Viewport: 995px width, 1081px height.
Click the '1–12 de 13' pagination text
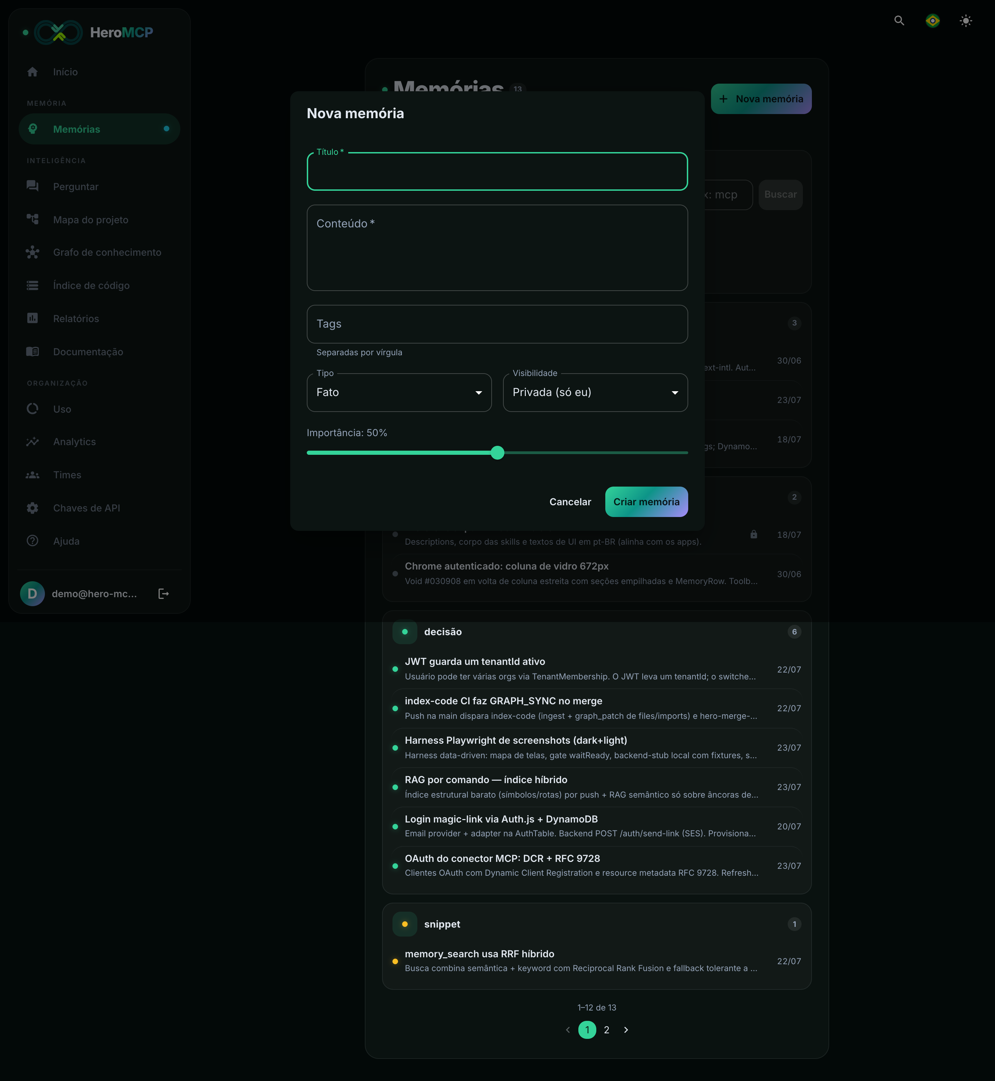click(x=597, y=1008)
